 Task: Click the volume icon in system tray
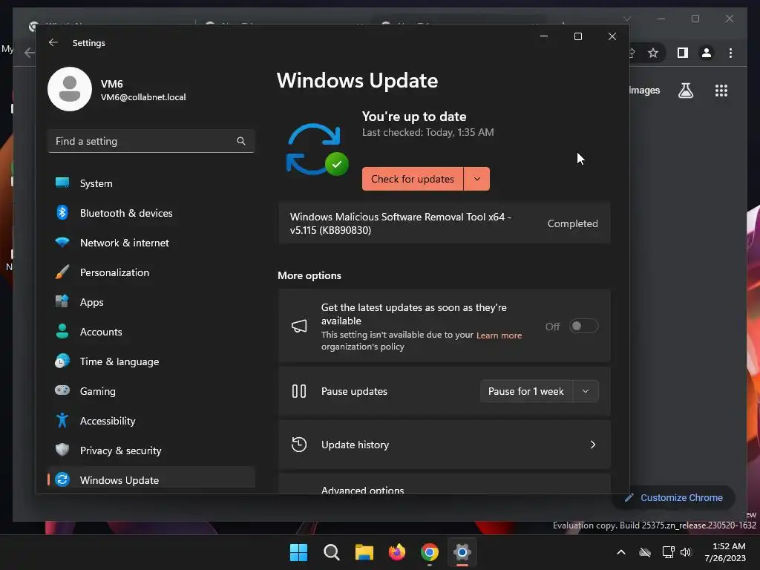[686, 552]
